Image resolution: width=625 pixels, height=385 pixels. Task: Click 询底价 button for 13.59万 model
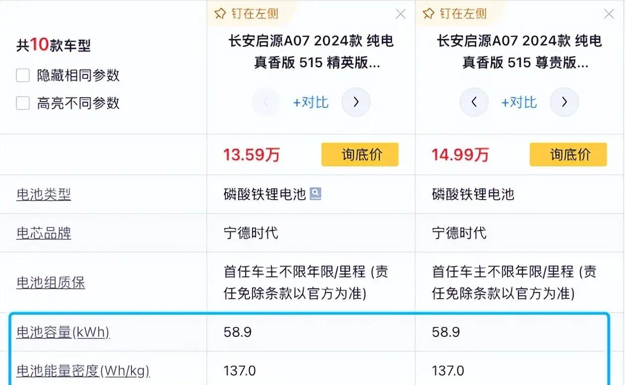click(360, 155)
